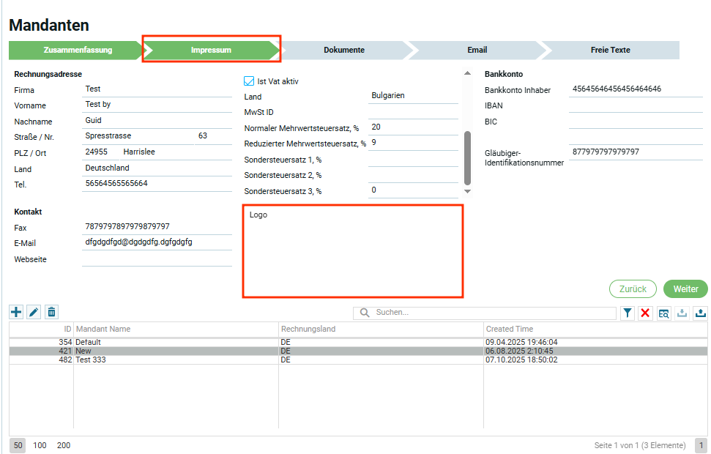The height and width of the screenshot is (454, 711).
Task: Click the plus icon to add Mandant
Action: coord(16,313)
